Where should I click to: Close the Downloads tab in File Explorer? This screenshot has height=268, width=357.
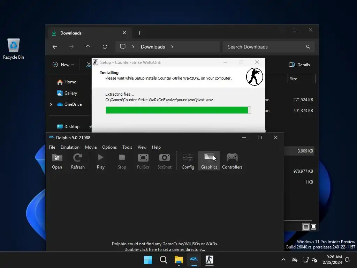coord(124,33)
